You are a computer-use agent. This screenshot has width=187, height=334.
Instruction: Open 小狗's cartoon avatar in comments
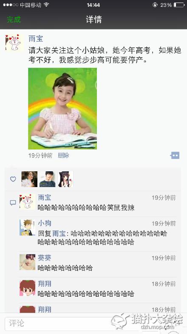(28, 228)
